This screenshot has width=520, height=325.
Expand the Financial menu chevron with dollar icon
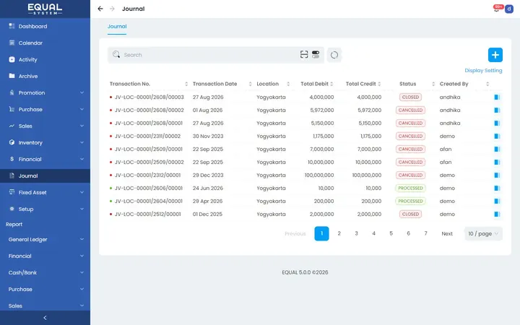(x=82, y=159)
